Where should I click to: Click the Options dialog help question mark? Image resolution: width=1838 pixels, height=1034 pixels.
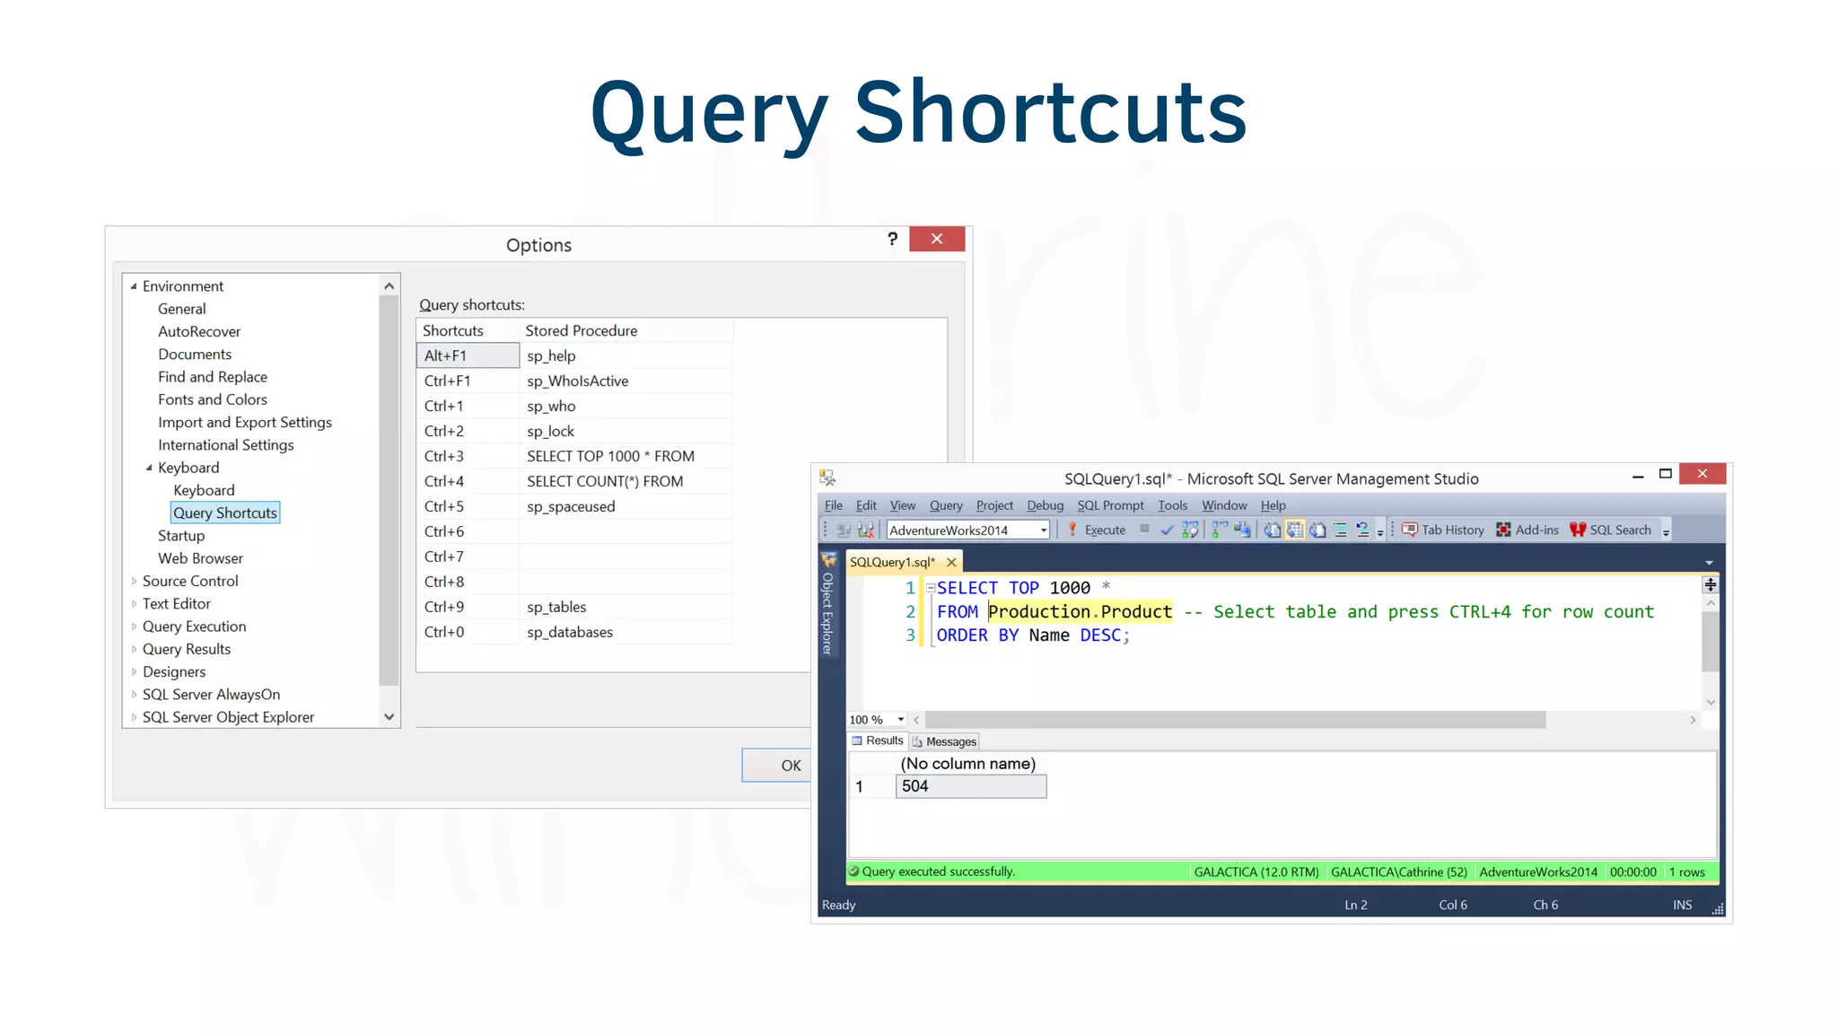point(892,239)
